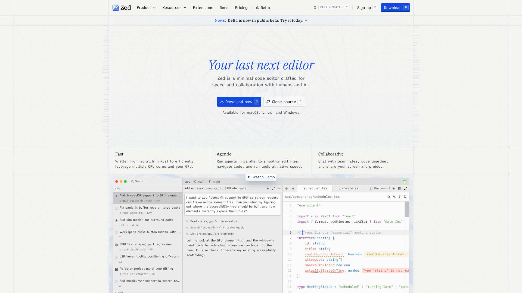
Task: Open the site search magnifier icon
Action: pos(315,8)
